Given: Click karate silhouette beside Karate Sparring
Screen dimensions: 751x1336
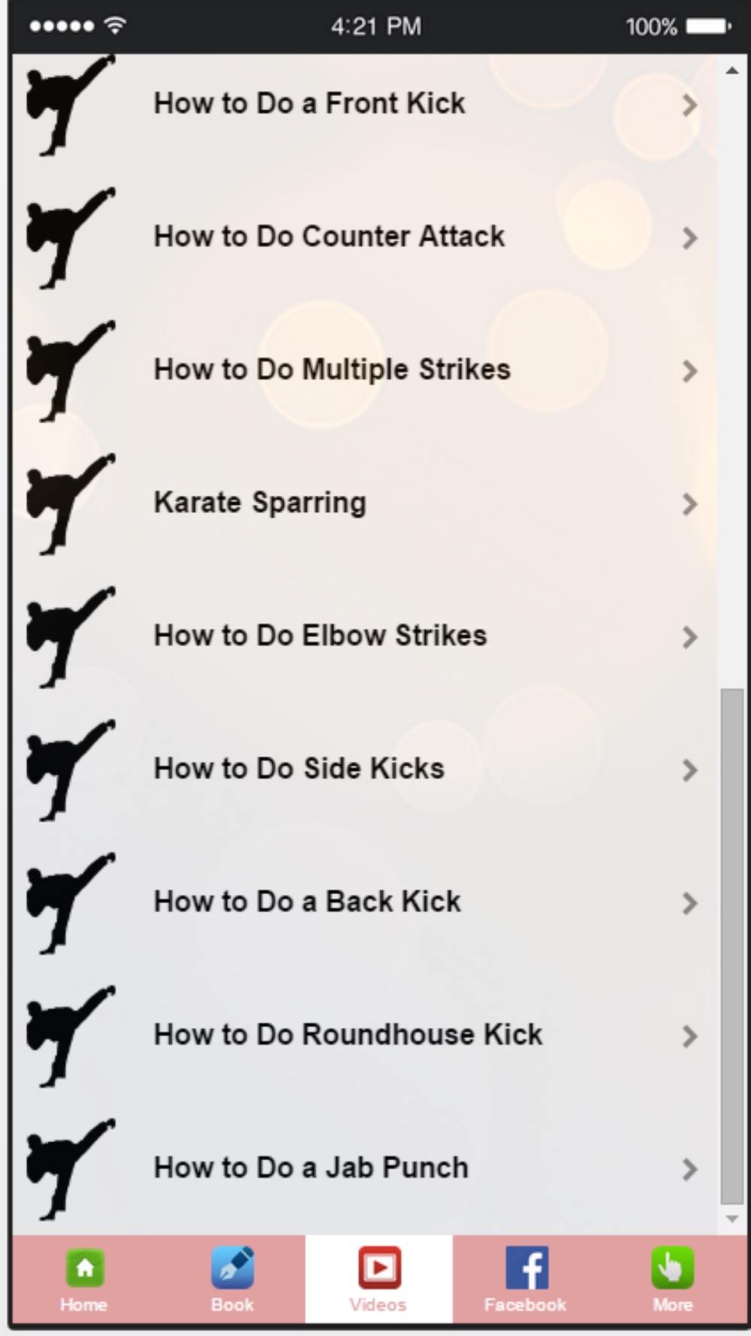Looking at the screenshot, I should 71,503.
